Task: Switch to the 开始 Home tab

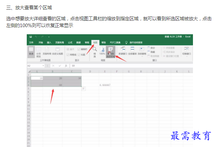Action: [x=41, y=42]
